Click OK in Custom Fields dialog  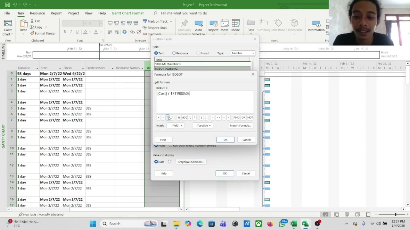225,173
